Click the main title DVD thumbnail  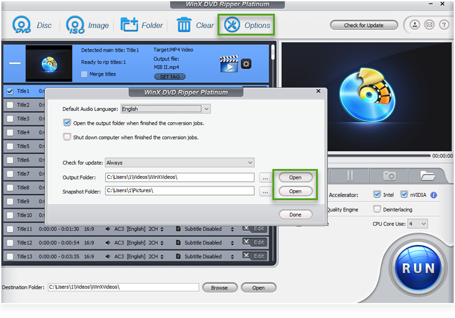click(x=49, y=64)
